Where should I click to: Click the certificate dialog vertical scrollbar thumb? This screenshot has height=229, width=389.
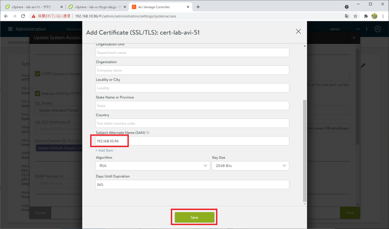(x=304, y=150)
